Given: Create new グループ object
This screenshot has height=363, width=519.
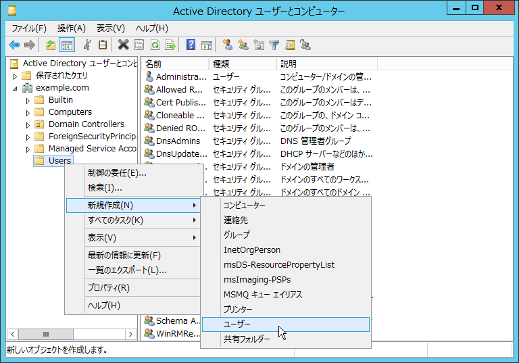Looking at the screenshot, I should pos(286,235).
